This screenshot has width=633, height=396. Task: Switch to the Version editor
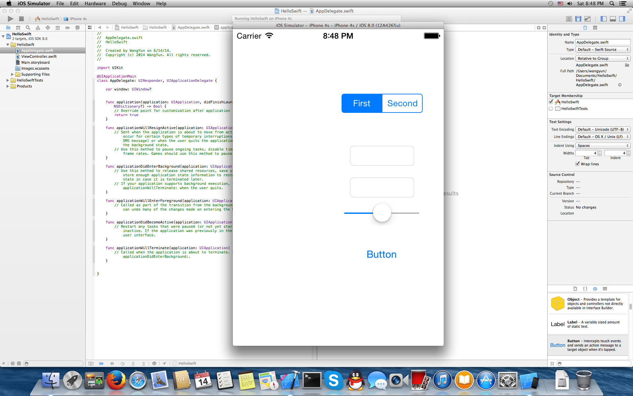pyautogui.click(x=588, y=19)
